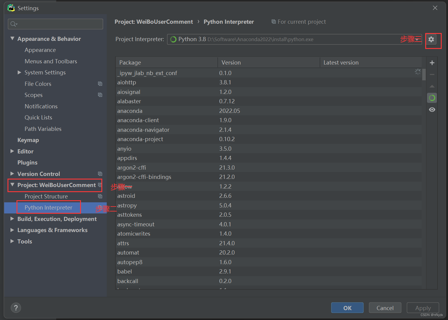The height and width of the screenshot is (320, 448).
Task: Click the plus icon to install package
Action: click(x=432, y=63)
